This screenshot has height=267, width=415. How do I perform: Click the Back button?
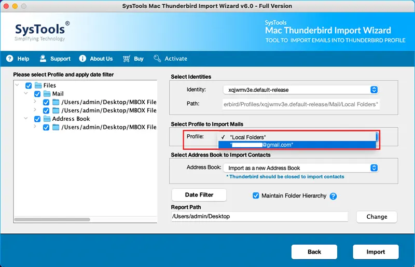(x=314, y=251)
